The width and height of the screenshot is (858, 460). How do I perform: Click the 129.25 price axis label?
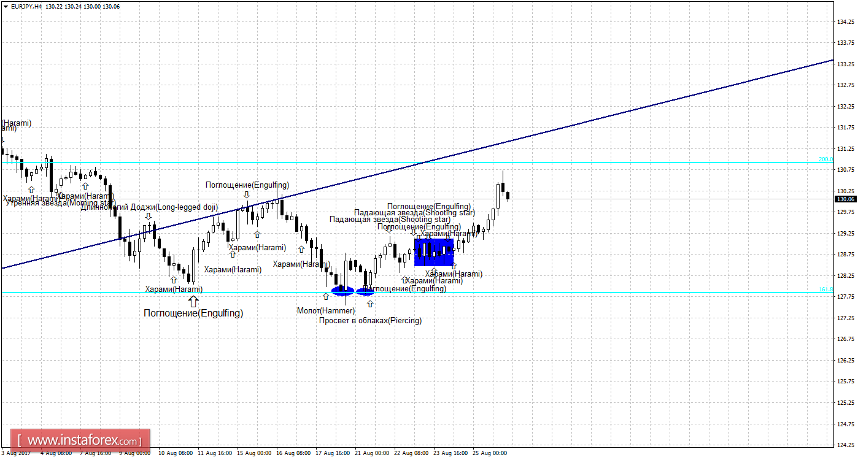[846, 233]
